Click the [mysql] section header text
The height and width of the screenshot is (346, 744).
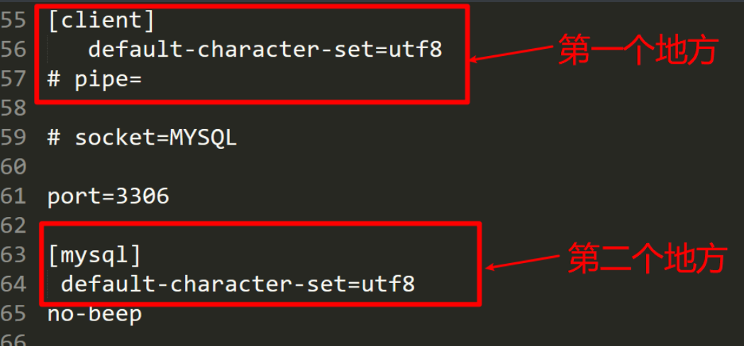94,255
